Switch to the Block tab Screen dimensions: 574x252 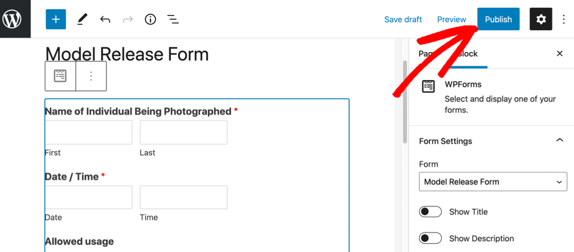click(467, 53)
